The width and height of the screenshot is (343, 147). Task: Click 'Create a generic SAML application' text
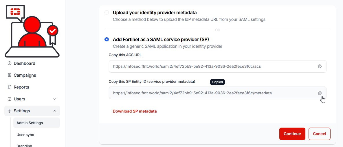pos(168,46)
